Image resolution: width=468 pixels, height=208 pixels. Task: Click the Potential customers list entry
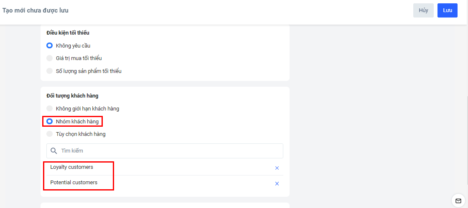coord(74,183)
